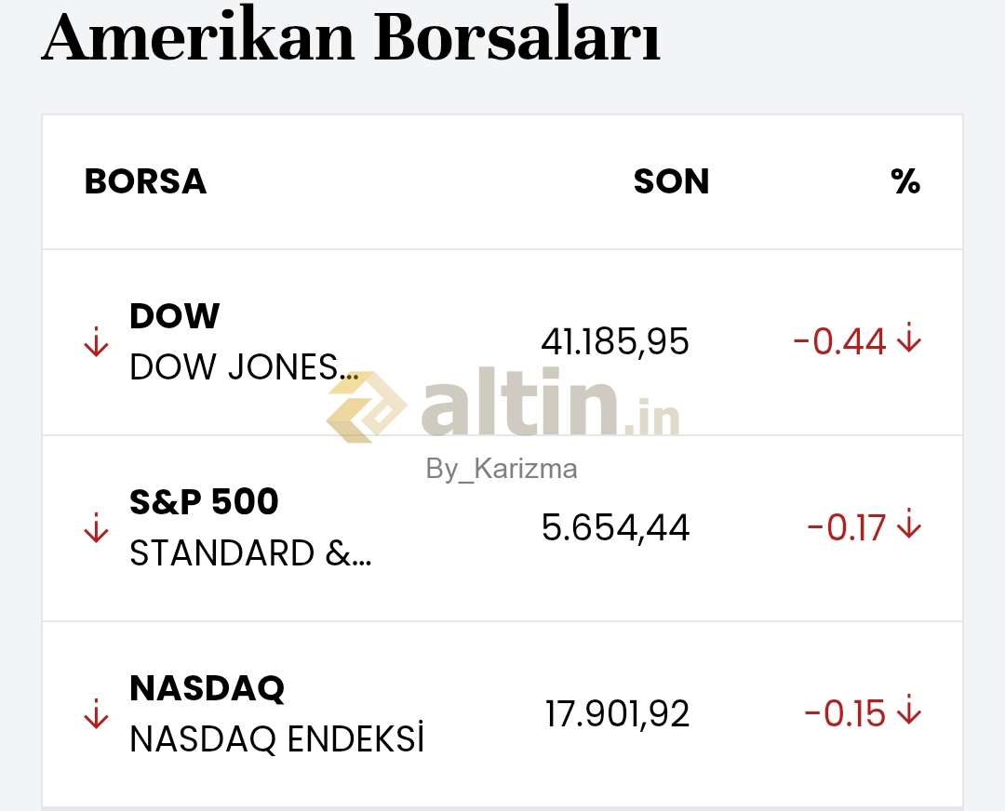Image resolution: width=1005 pixels, height=811 pixels.
Task: Open the DOW index name
Action: (x=174, y=316)
